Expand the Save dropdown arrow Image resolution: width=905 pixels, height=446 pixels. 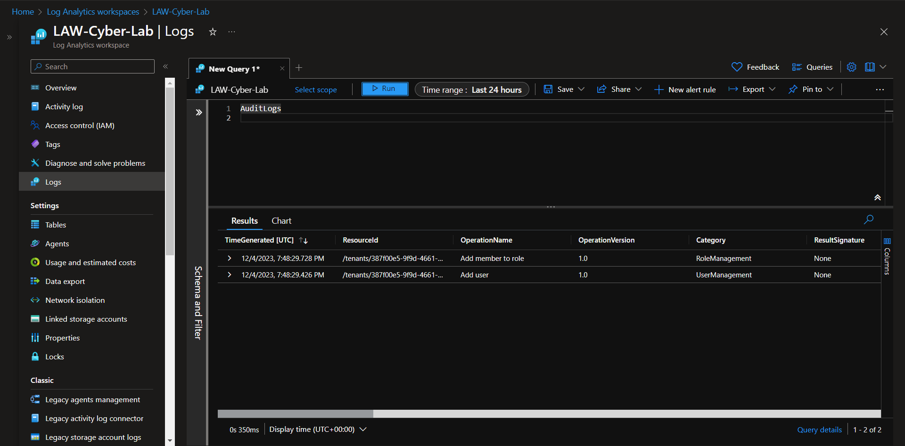(x=581, y=89)
